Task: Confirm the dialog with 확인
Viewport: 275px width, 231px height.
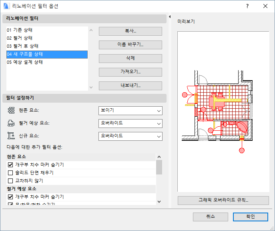Action: pyautogui.click(x=251, y=217)
